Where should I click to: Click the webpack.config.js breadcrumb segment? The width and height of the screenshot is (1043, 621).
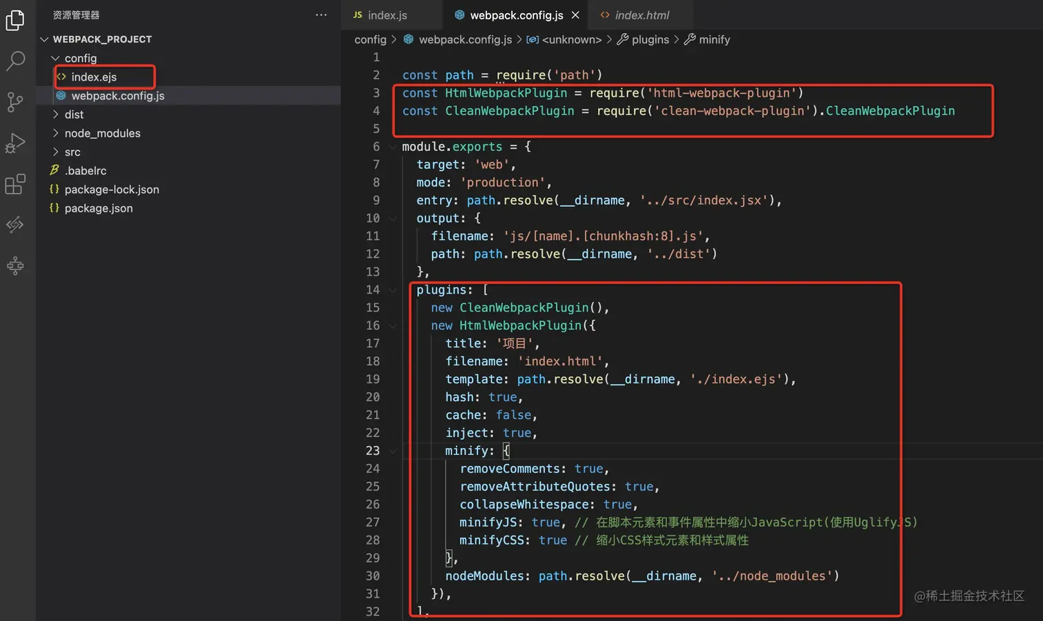coord(466,39)
